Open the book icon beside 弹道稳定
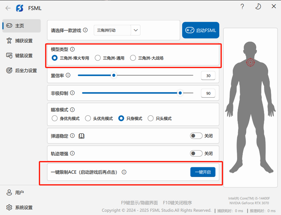This screenshot has height=215, width=281. tap(81, 136)
